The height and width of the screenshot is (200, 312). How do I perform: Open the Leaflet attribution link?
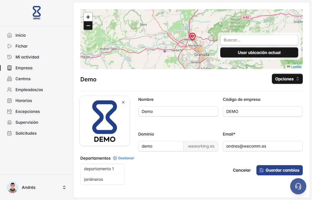296,67
